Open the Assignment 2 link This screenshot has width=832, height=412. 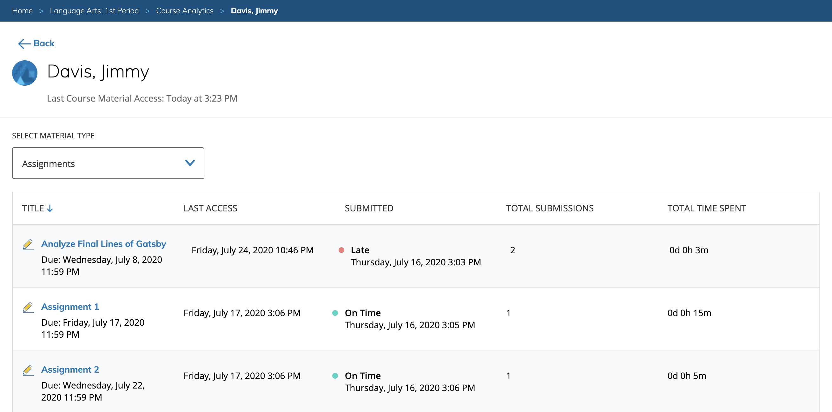pyautogui.click(x=70, y=369)
